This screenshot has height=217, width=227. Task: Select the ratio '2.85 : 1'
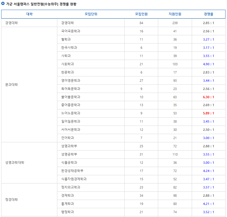click(208, 23)
